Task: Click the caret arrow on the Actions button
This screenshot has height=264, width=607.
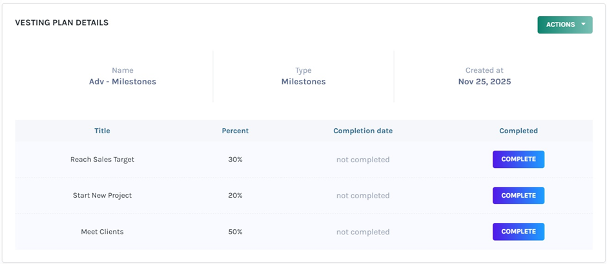Action: pyautogui.click(x=583, y=24)
